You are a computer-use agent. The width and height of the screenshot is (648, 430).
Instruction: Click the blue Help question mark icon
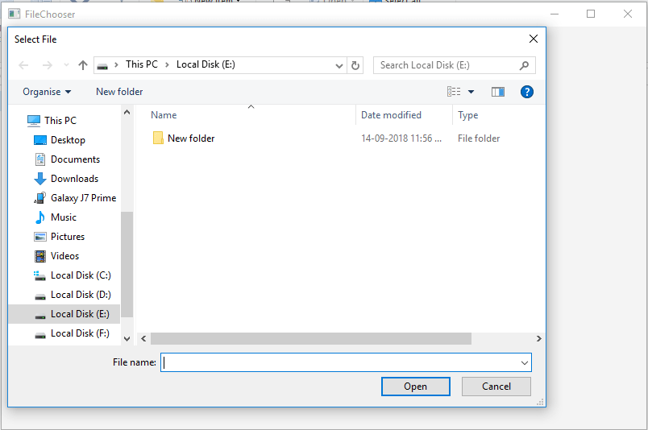[x=526, y=92]
